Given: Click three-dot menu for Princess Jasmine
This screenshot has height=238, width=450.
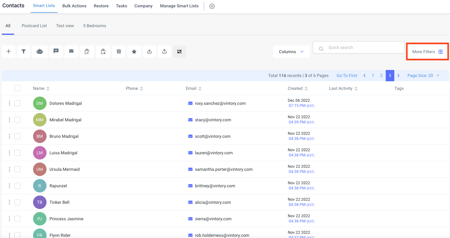Looking at the screenshot, I should 9,219.
